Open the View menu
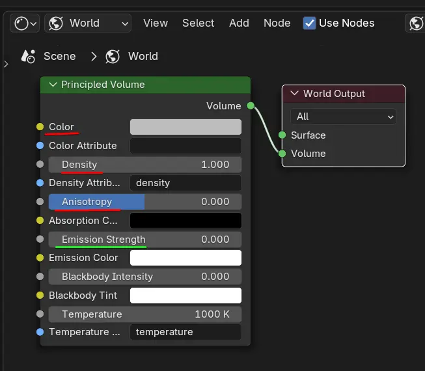This screenshot has width=425, height=371. click(156, 23)
